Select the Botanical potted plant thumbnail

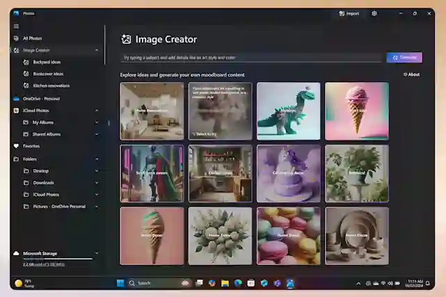coord(357,174)
